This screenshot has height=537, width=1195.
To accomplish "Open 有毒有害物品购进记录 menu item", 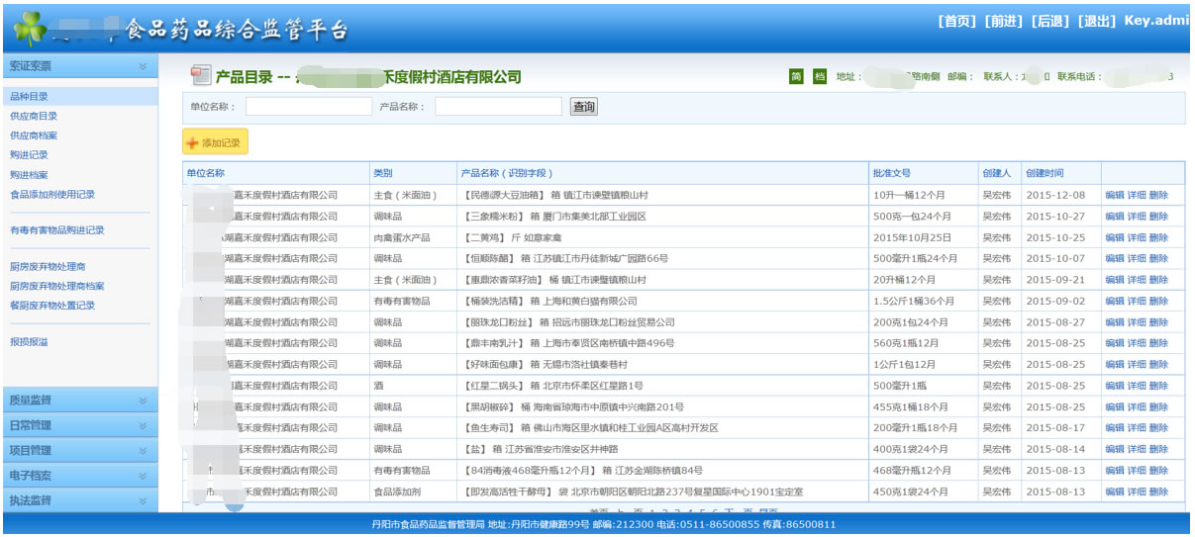I will coord(56,230).
